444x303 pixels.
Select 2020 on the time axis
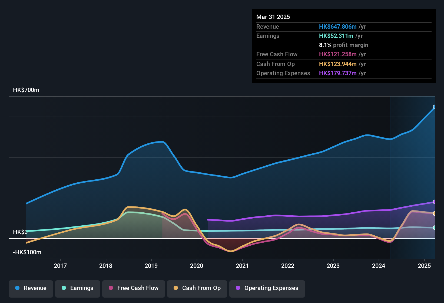coord(197,266)
